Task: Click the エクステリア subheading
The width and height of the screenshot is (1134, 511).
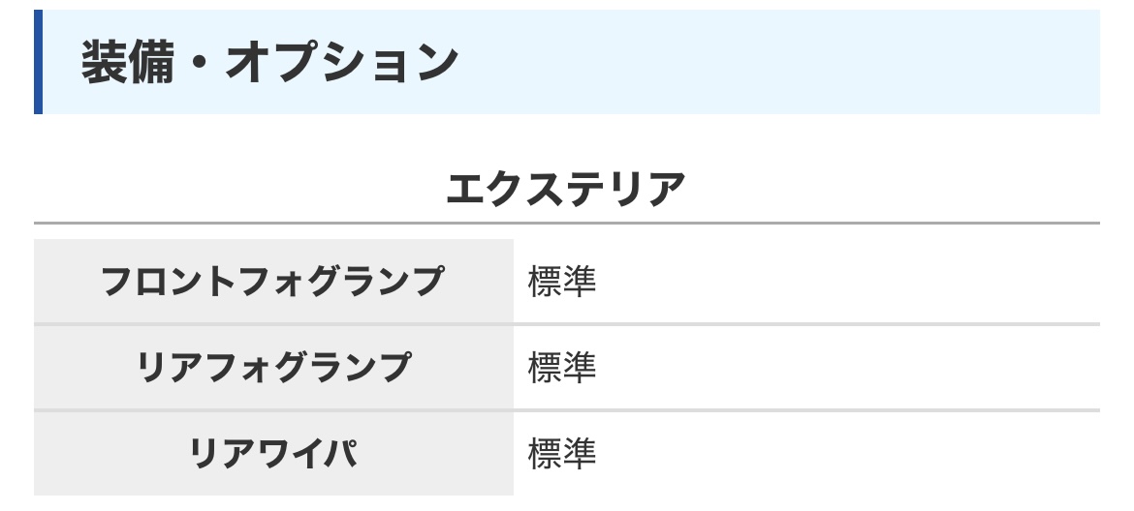Action: point(566,189)
